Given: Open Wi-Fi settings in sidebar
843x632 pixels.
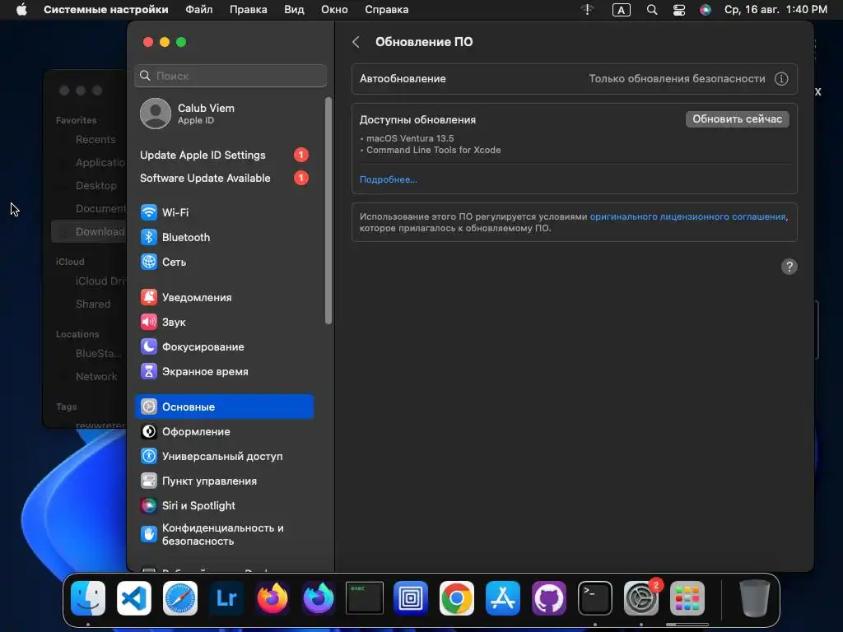Looking at the screenshot, I should (x=224, y=212).
